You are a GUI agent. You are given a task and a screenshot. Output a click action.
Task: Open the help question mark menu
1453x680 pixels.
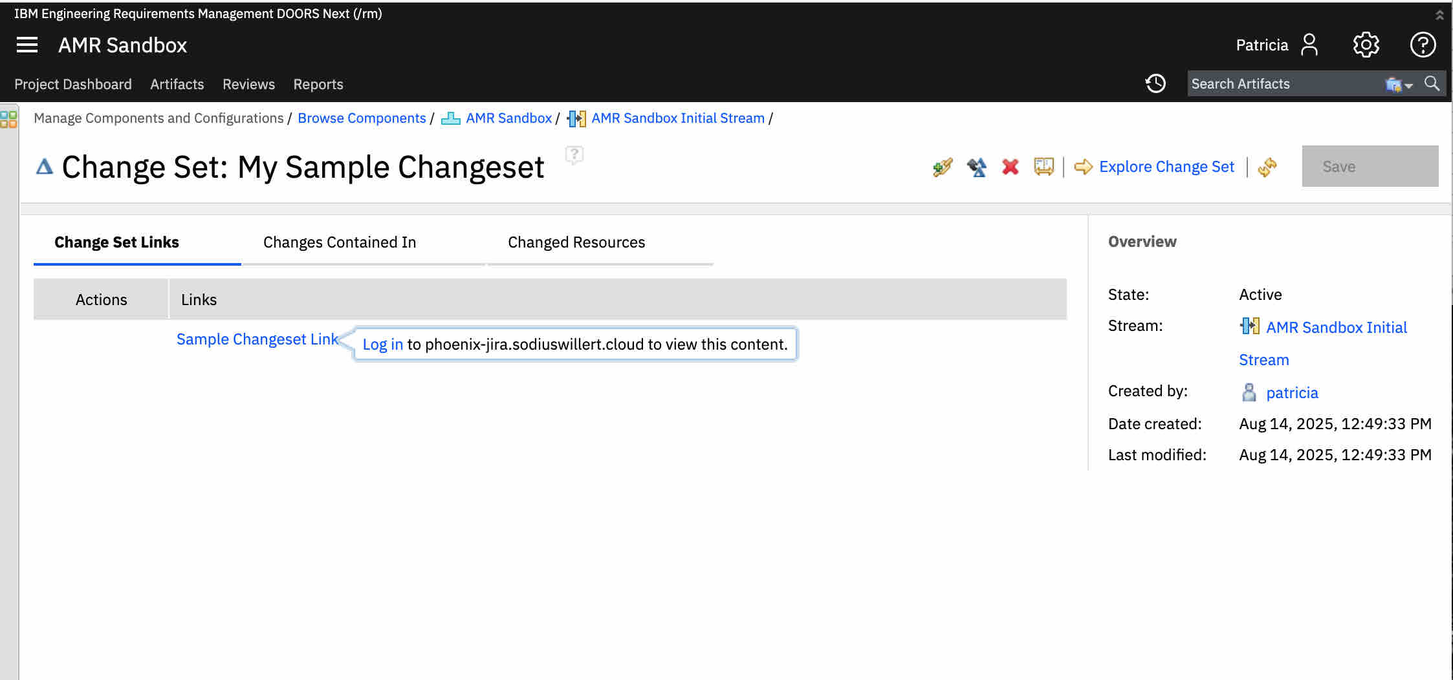click(x=1423, y=45)
